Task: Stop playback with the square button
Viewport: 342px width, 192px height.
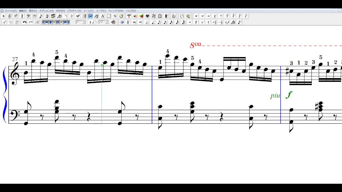Action: coord(50,22)
